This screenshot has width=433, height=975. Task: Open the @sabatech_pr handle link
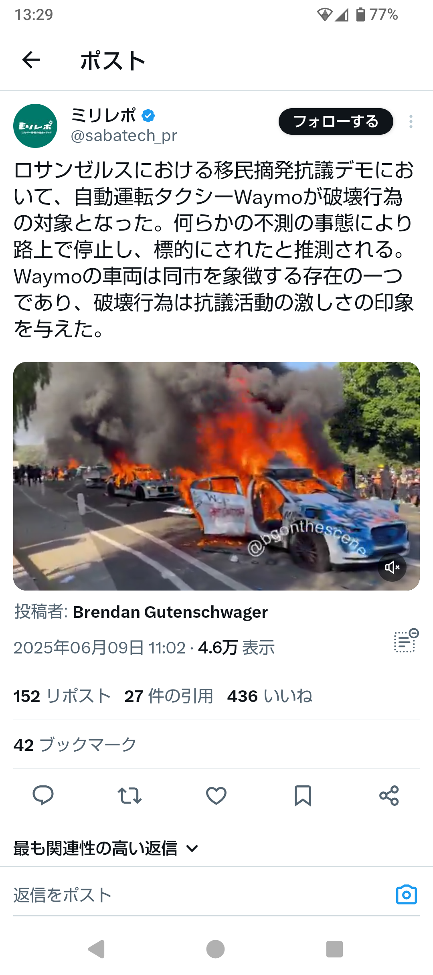(x=123, y=136)
